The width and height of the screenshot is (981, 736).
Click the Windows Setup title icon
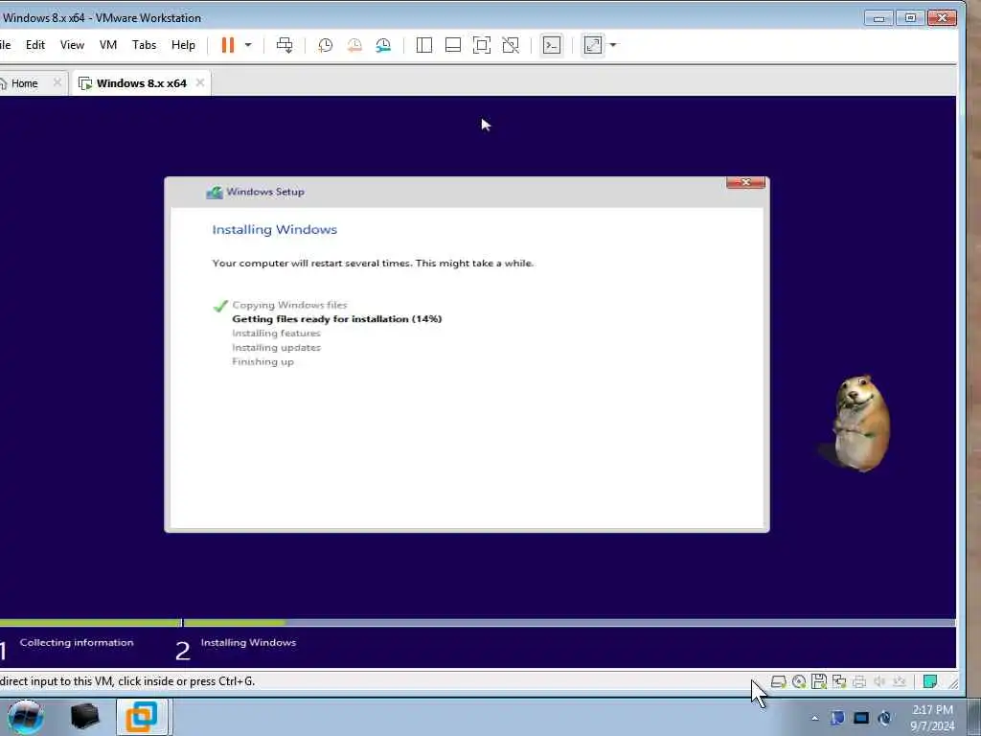point(215,192)
